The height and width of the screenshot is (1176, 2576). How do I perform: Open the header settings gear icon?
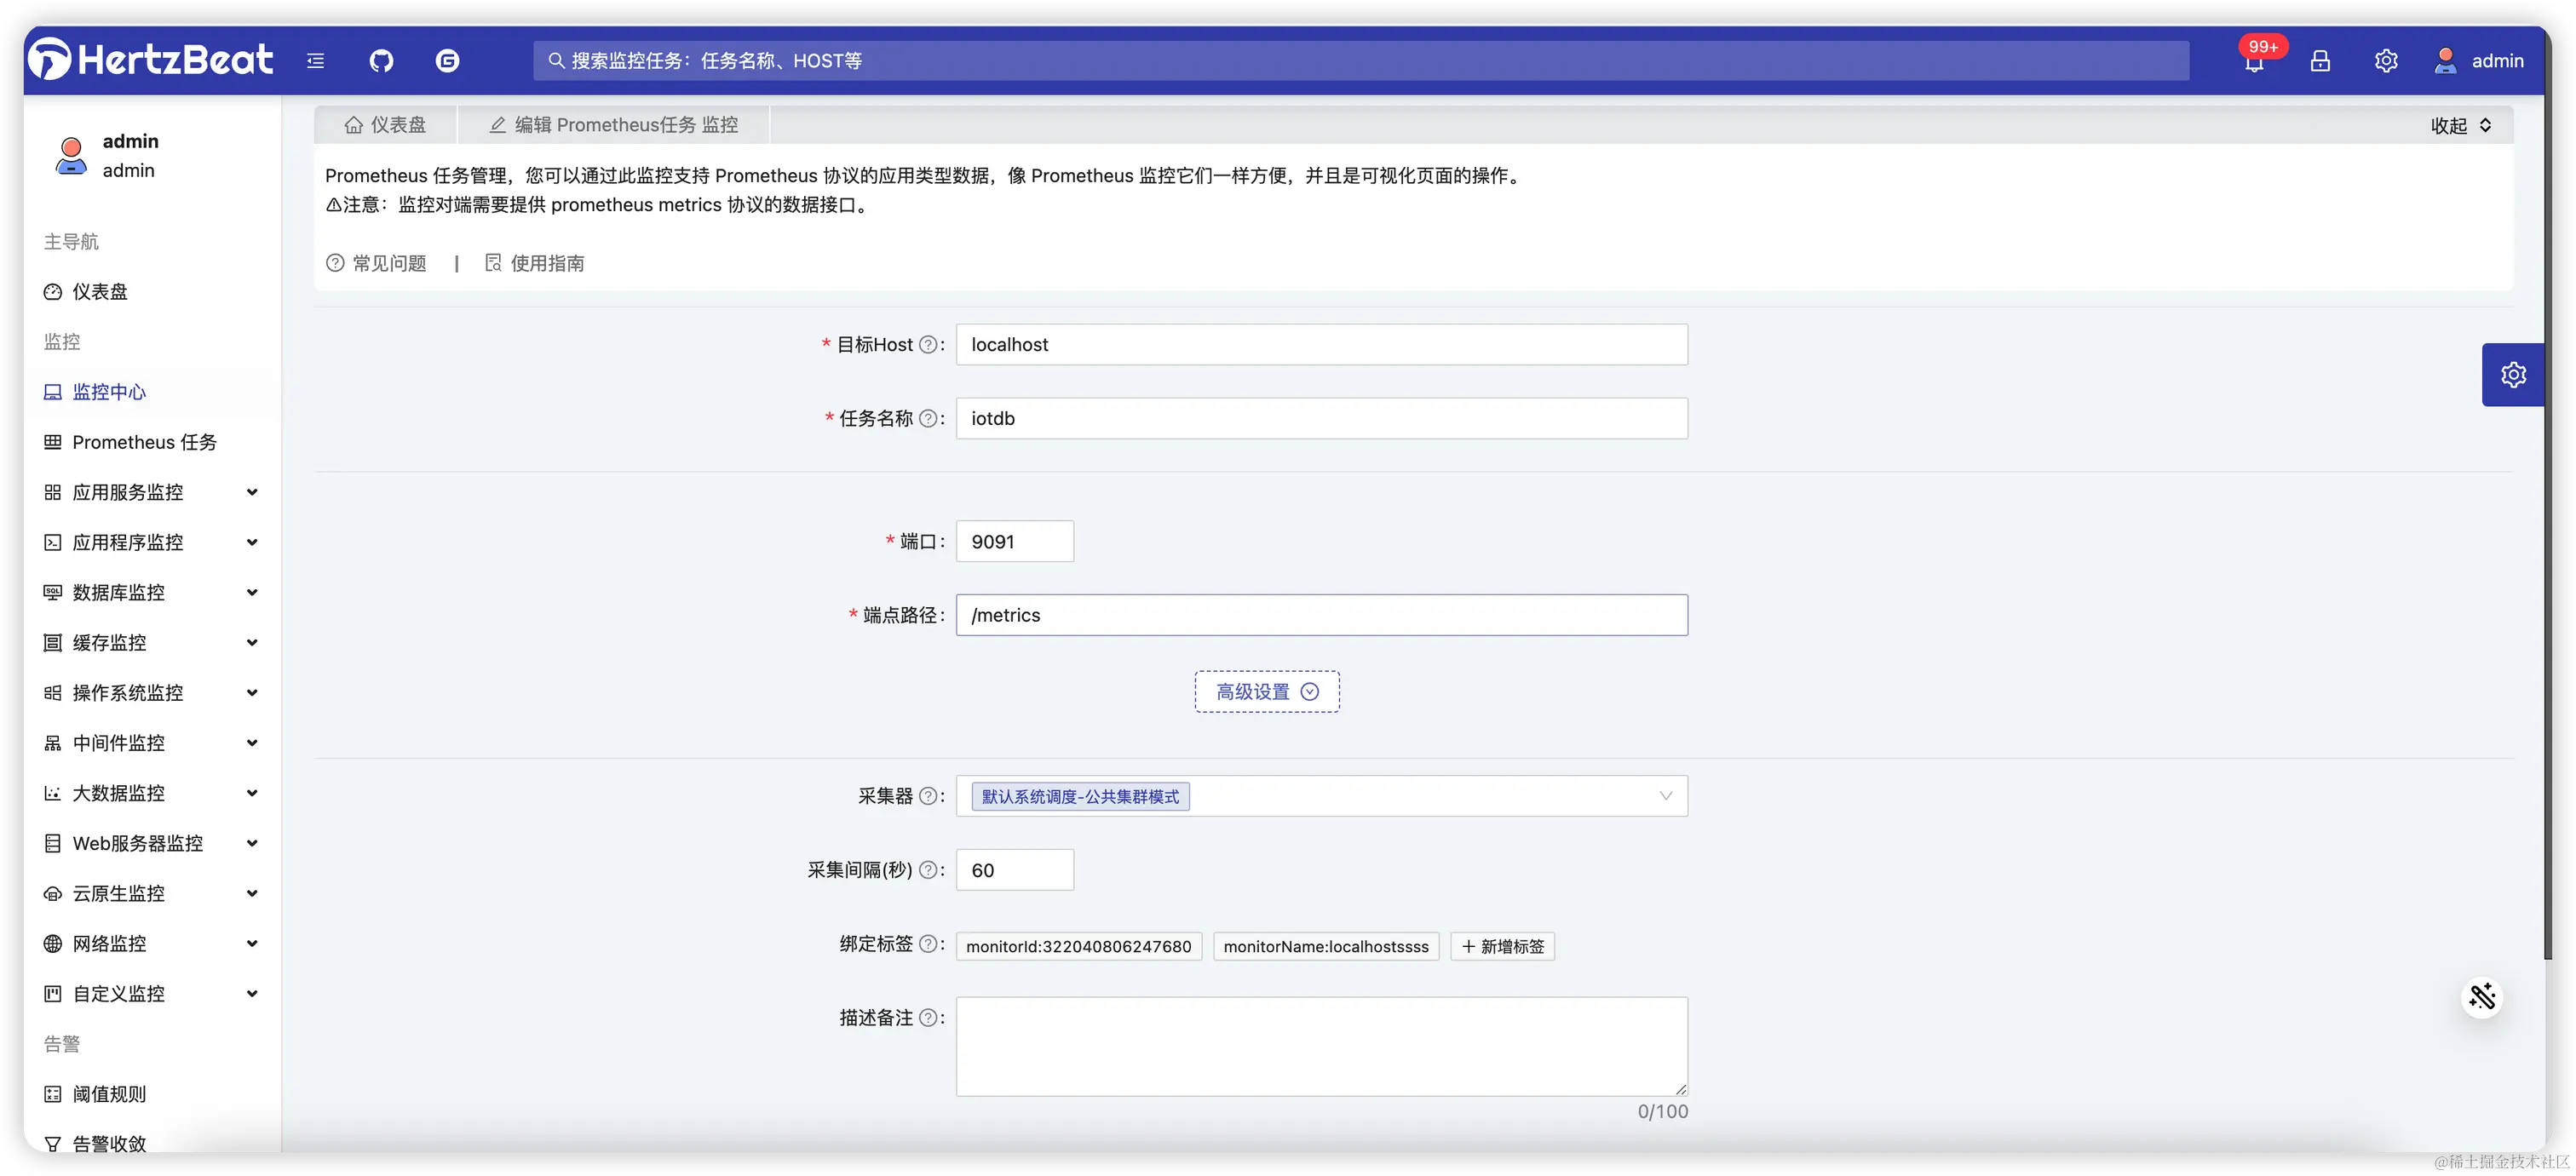(x=2386, y=61)
